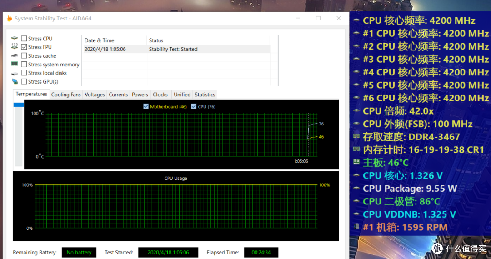This screenshot has height=259, width=491.
Task: Click the chip icon beside CPU 二极管 86°C
Action: 356,201
